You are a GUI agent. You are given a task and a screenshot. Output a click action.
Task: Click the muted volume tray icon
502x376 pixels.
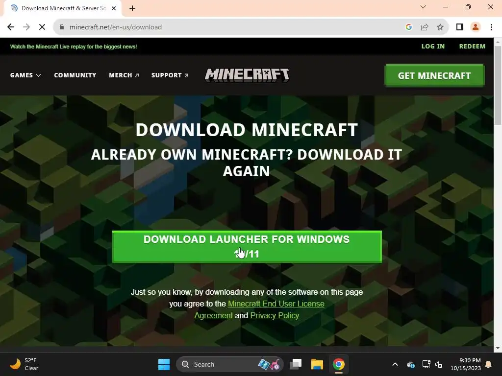[439, 364]
